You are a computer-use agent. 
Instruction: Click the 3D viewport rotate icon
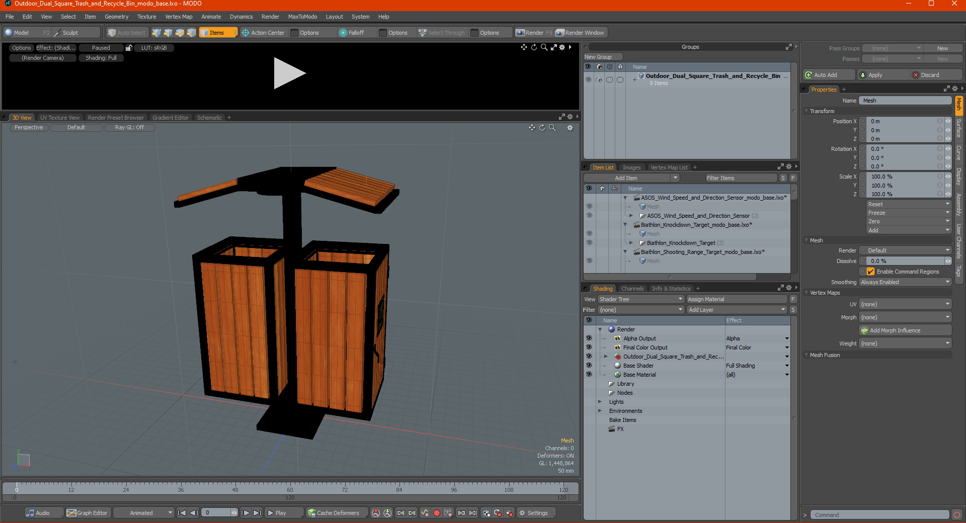(542, 128)
